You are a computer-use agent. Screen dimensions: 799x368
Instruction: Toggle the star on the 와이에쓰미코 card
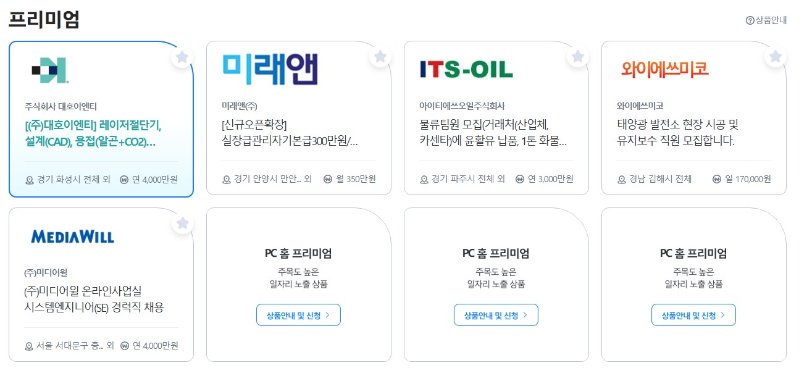[775, 56]
